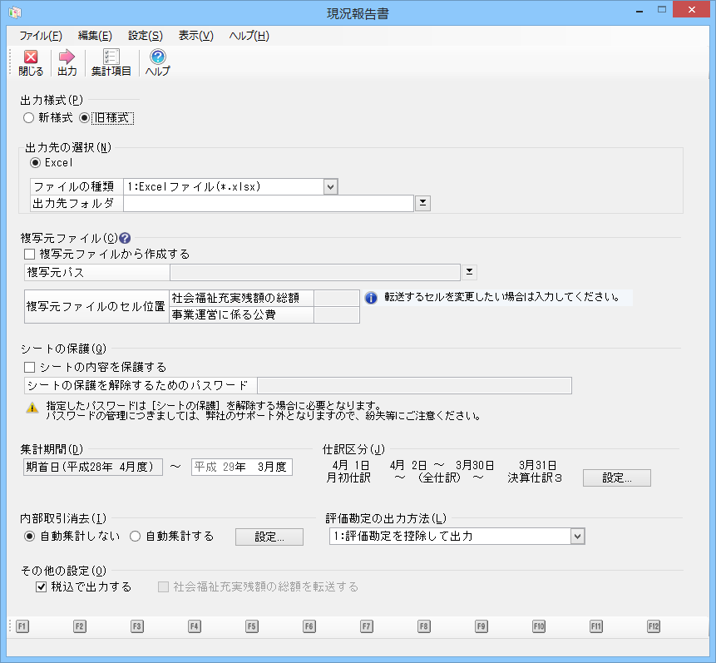Screen dimensions: 716x663
Task: Click the app icon in the title bar
Action: [x=14, y=13]
